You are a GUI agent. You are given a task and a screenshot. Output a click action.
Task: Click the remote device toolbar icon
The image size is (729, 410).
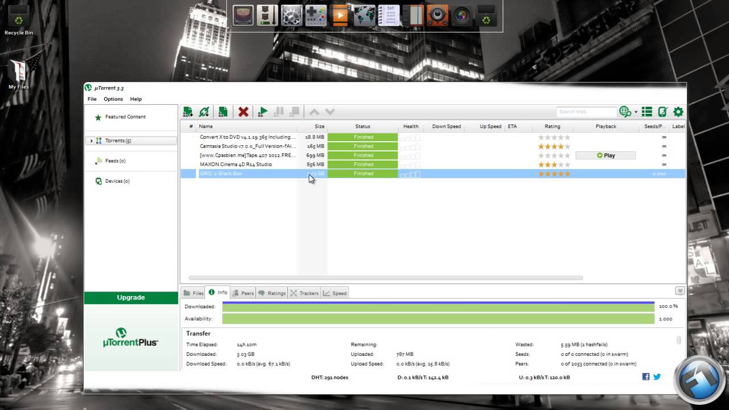tap(662, 112)
